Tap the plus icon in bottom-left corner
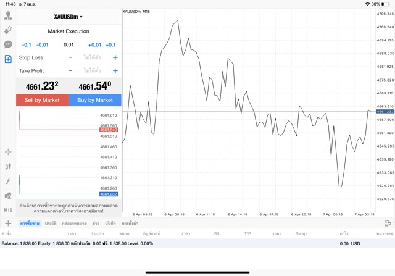The image size is (395, 276). 8,223
